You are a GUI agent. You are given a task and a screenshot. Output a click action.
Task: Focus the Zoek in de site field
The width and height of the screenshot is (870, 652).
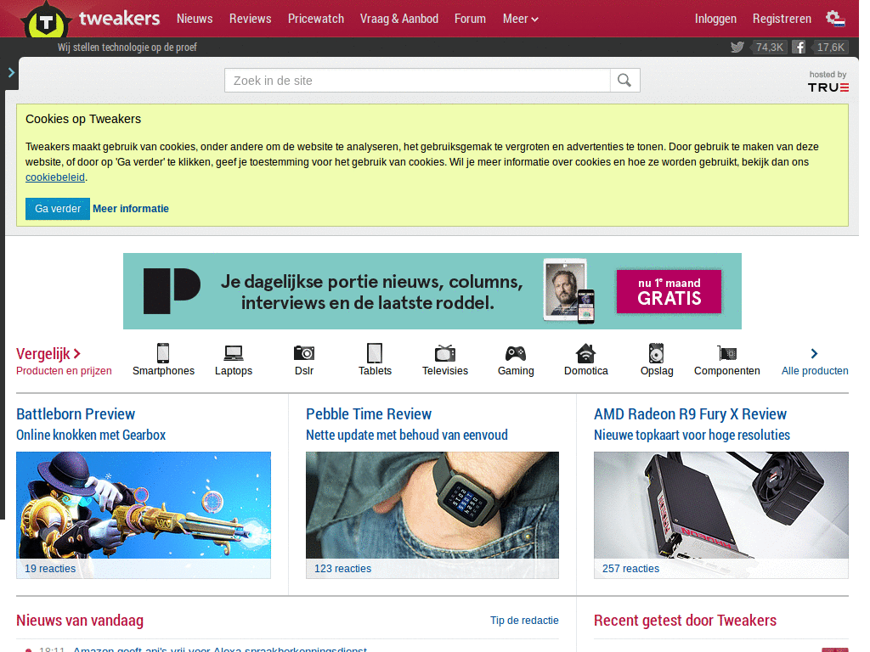[417, 81]
